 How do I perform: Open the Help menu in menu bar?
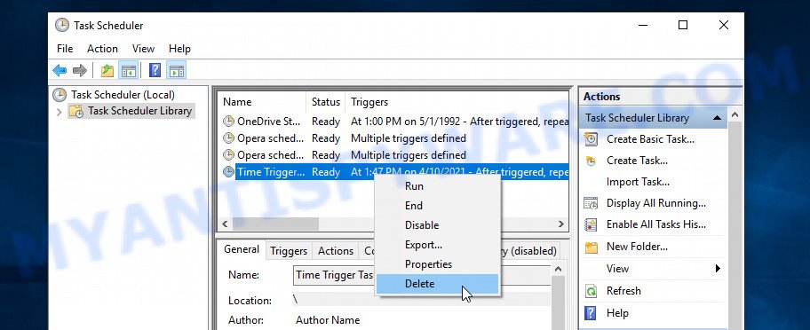pos(179,49)
